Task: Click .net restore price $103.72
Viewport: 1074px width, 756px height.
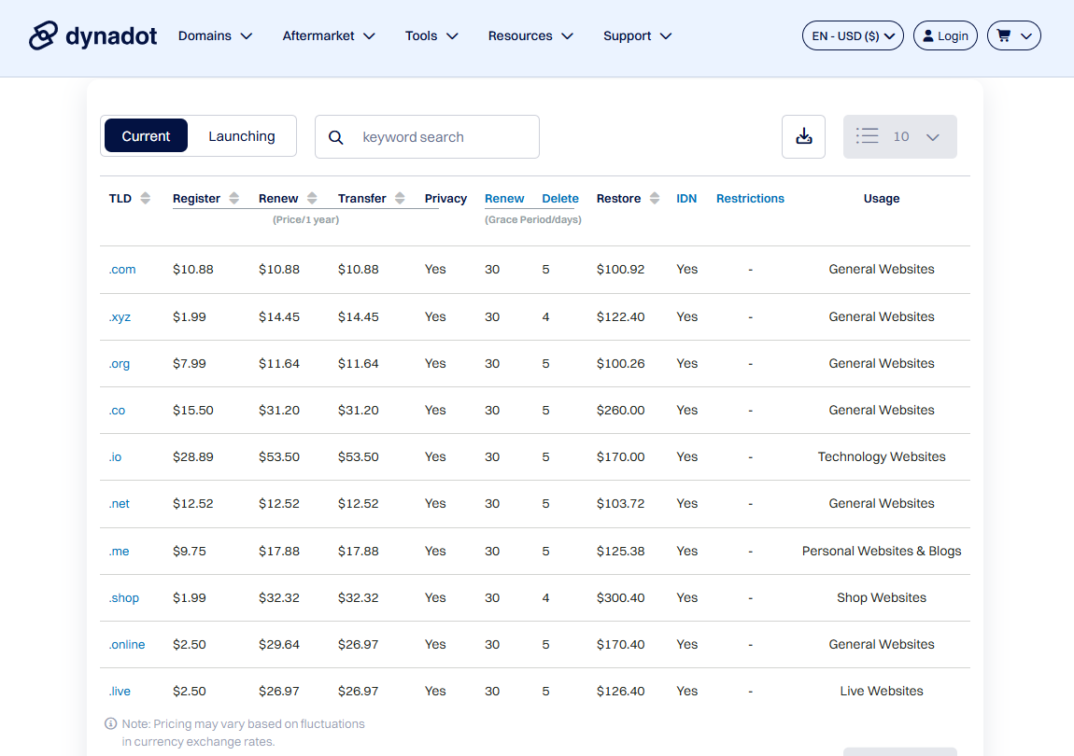Action: pos(620,503)
